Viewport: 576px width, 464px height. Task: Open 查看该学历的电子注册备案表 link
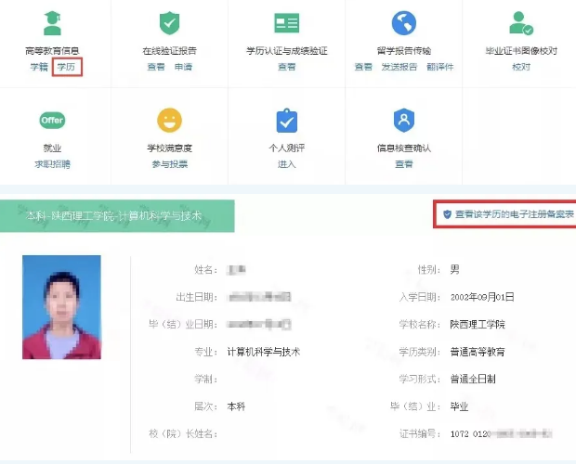(515, 214)
